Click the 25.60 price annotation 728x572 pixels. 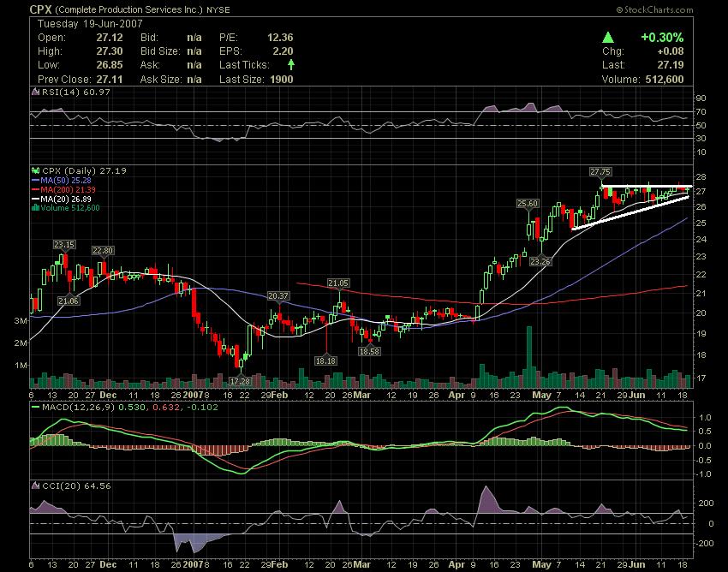(x=528, y=203)
